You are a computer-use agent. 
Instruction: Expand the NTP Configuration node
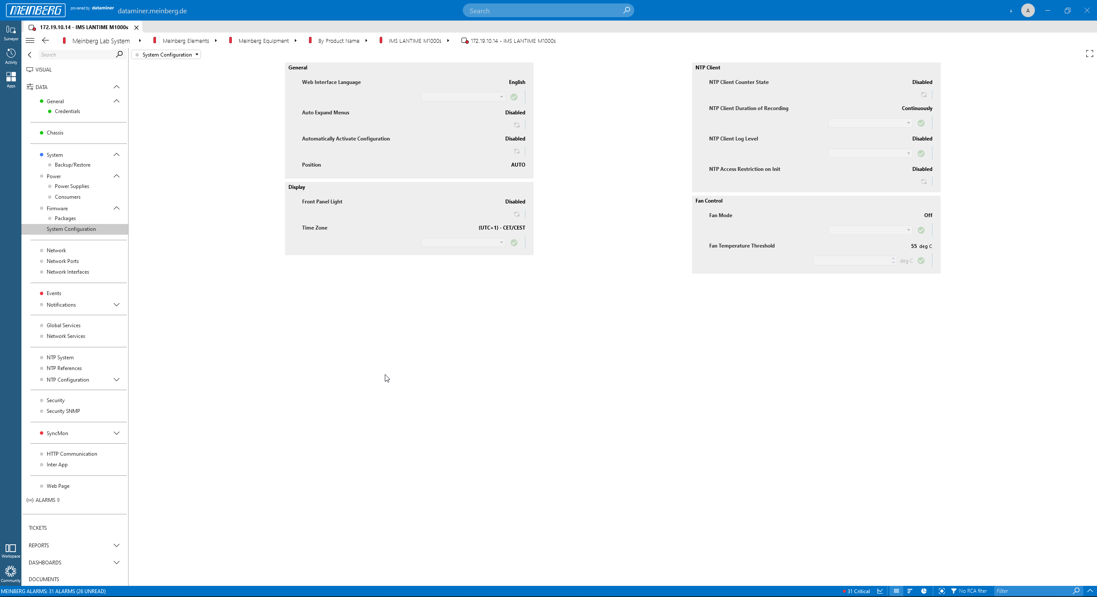click(117, 380)
